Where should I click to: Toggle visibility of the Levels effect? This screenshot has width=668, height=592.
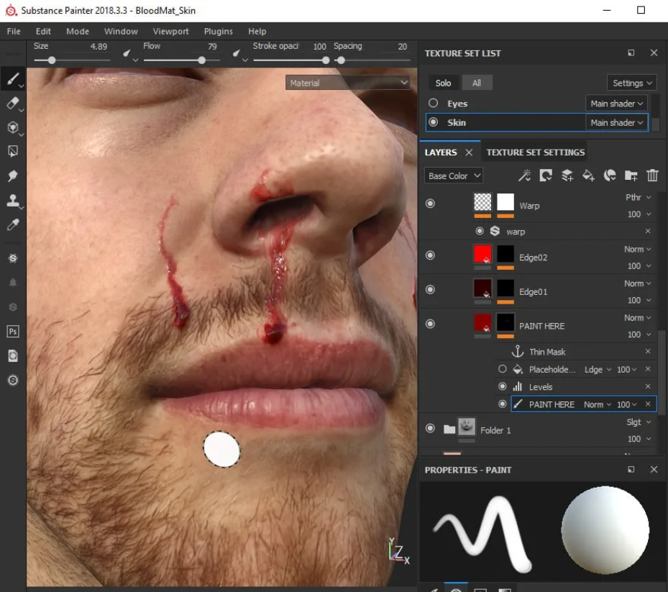[503, 386]
